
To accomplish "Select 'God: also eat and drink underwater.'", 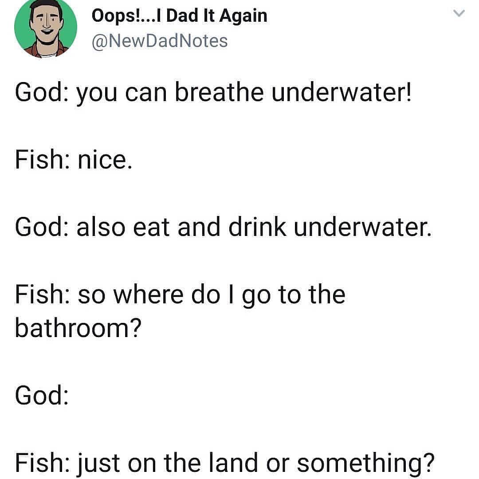I will tap(223, 227).
